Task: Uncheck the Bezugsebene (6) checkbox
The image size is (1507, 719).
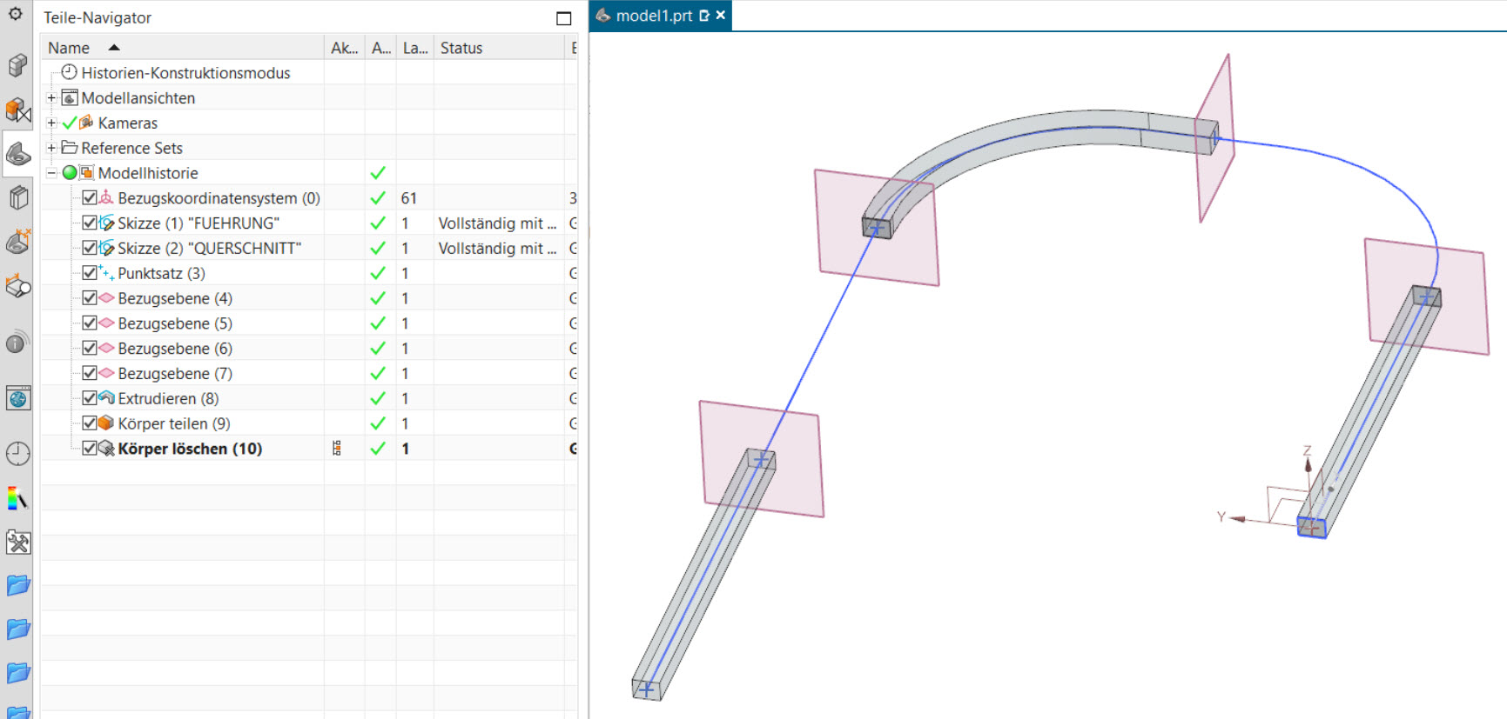Action: (x=90, y=348)
